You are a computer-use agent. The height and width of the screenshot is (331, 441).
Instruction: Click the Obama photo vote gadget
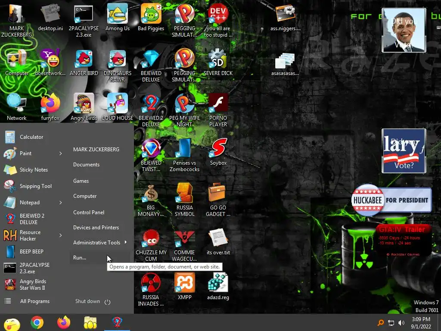point(404,30)
